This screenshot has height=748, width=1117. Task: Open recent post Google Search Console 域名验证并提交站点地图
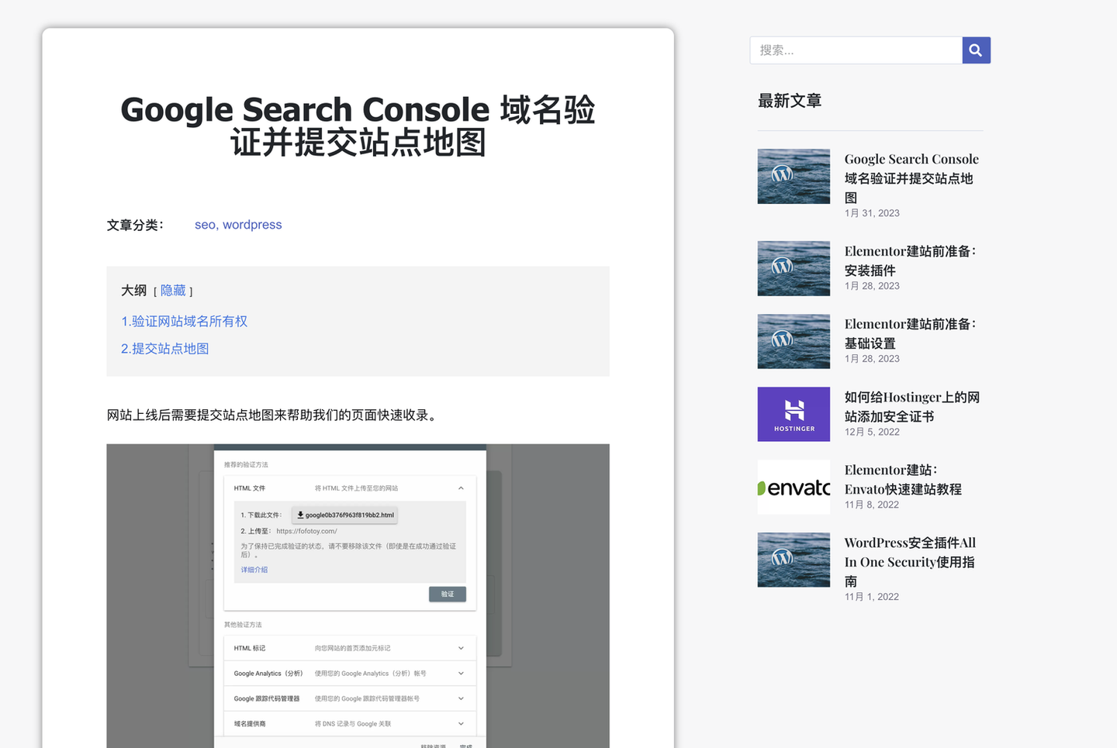point(911,178)
